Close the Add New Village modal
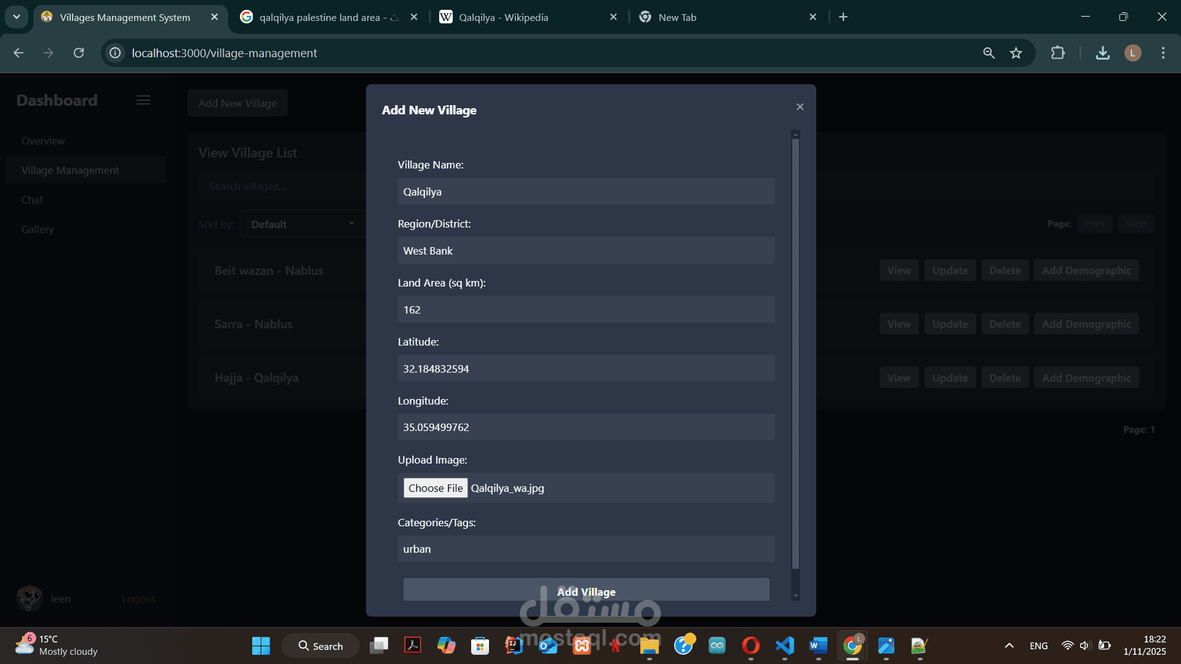 coord(800,107)
